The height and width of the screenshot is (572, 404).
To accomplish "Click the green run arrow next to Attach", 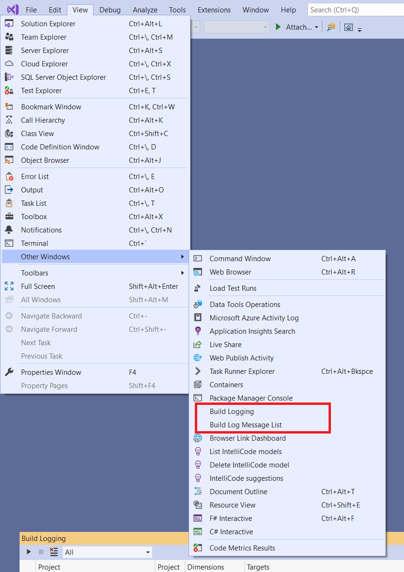I will pyautogui.click(x=278, y=27).
